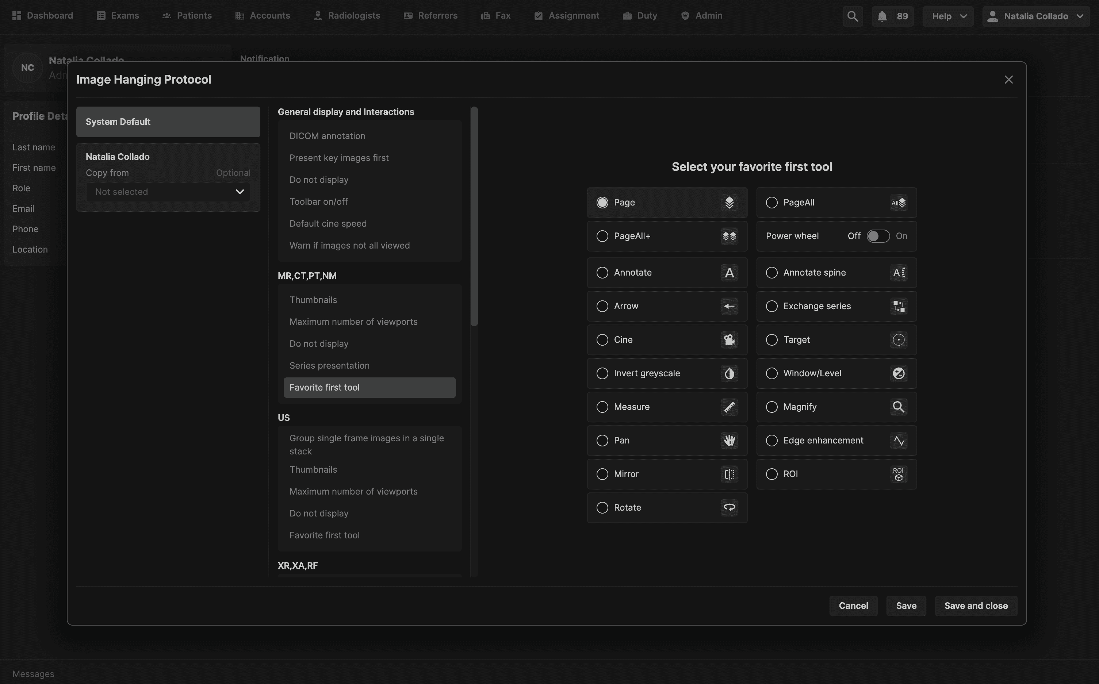Image resolution: width=1099 pixels, height=684 pixels.
Task: Click the Invert greyscale droplet icon
Action: tap(729, 373)
